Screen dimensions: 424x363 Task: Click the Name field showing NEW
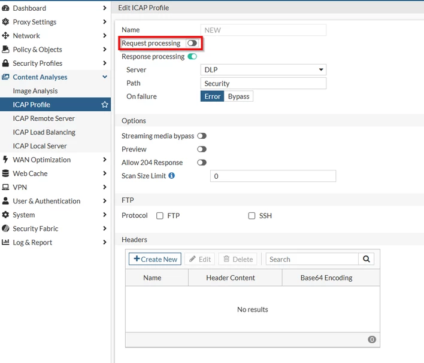(264, 30)
